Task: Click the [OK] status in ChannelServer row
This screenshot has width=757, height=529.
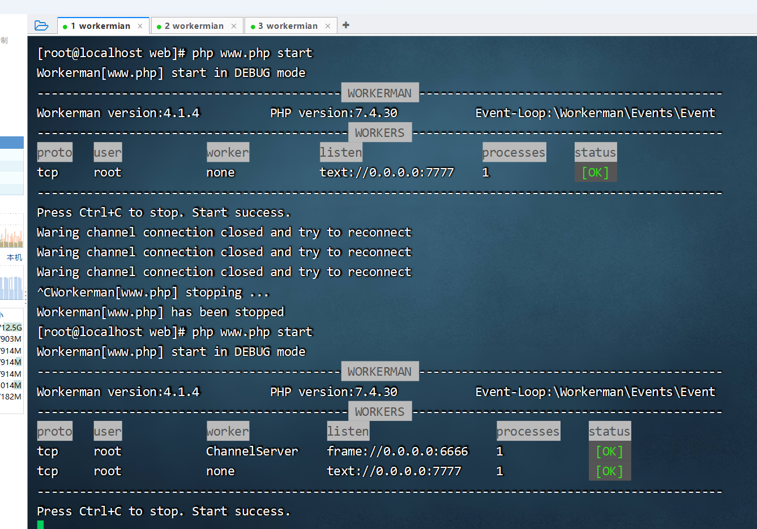Action: click(609, 451)
